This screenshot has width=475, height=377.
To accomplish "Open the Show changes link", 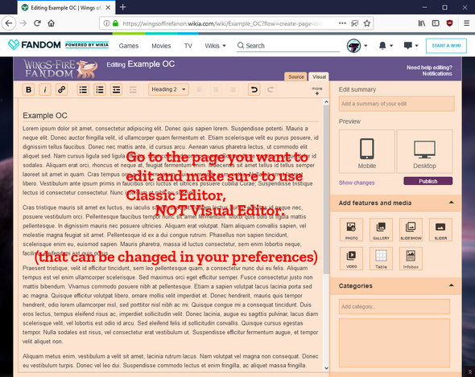I will point(357,182).
